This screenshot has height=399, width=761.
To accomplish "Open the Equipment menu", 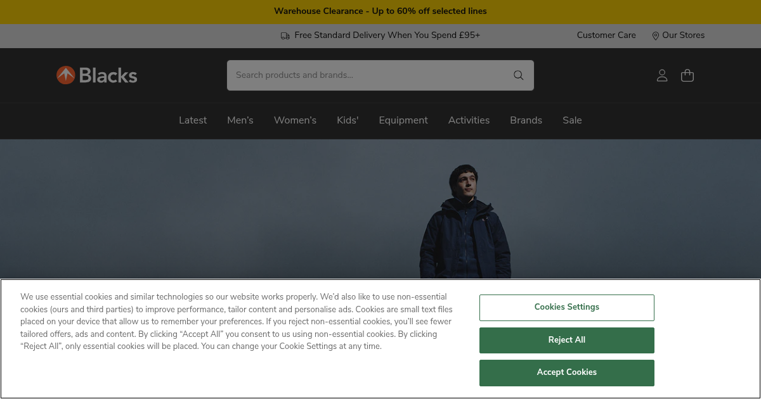I will (x=403, y=120).
